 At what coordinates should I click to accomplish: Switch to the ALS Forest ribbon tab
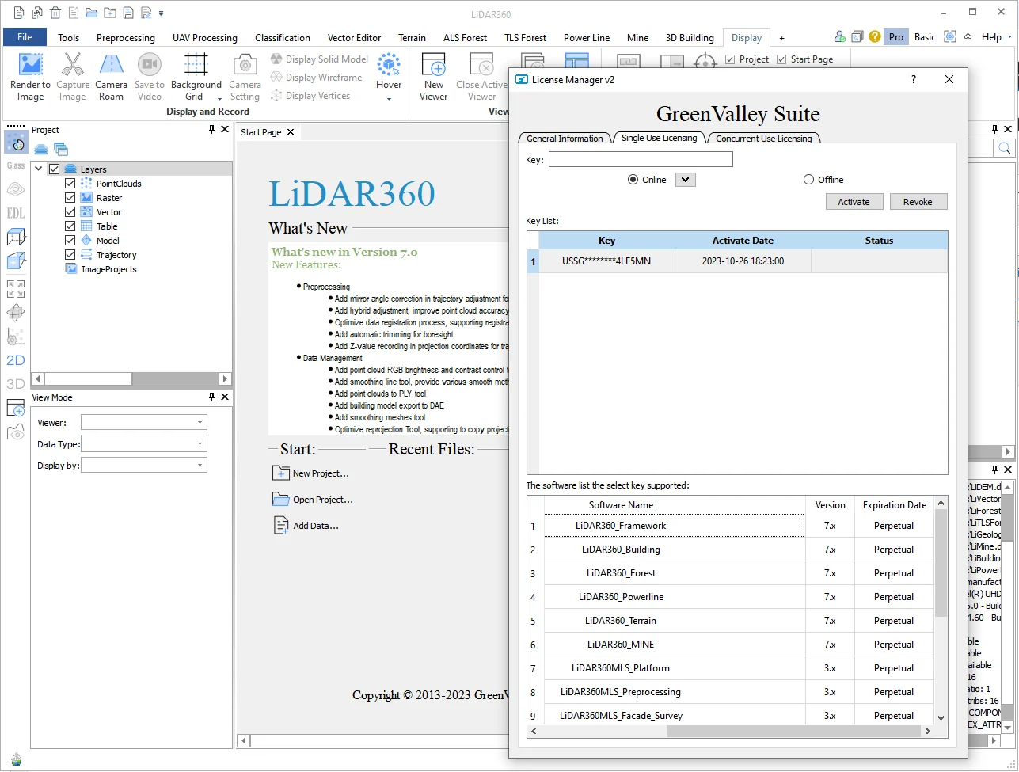[466, 37]
